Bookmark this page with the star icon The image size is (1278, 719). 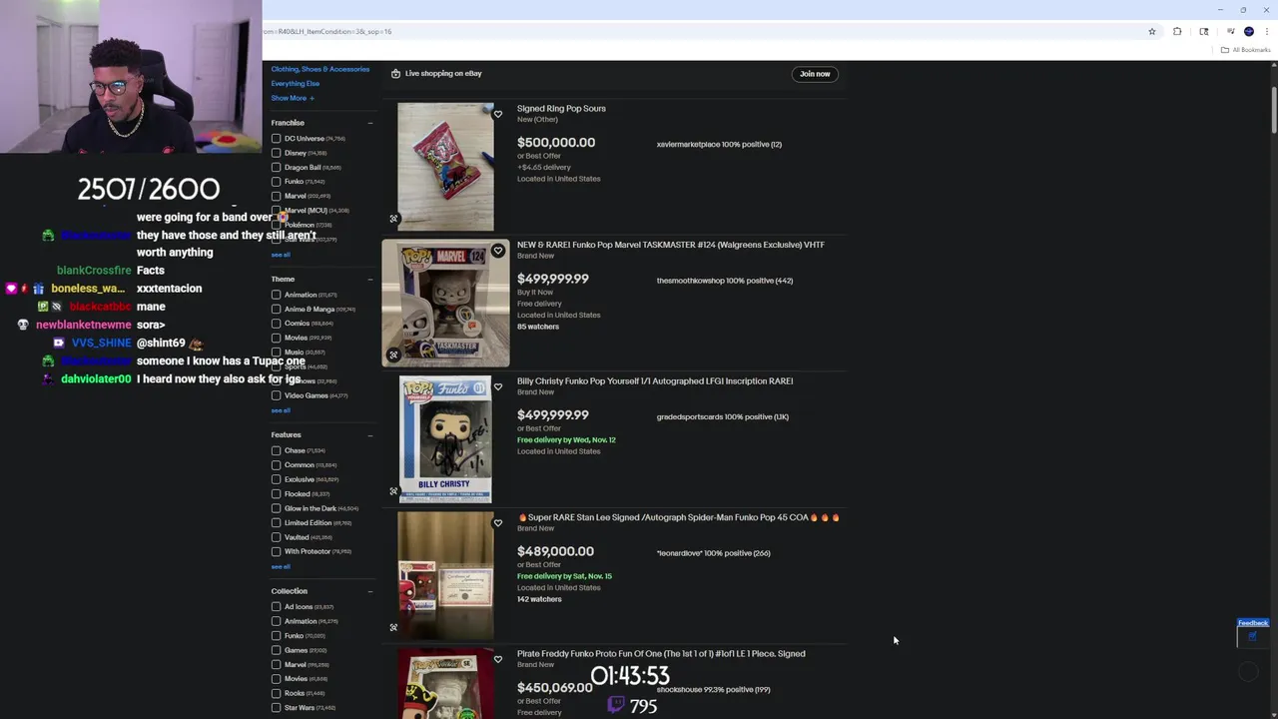1151,31
